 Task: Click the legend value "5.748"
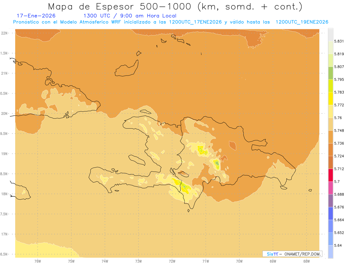(x=339, y=130)
